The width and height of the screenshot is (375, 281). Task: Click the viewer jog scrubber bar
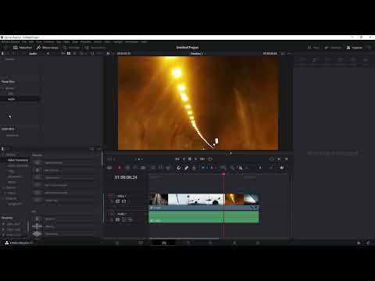198,153
